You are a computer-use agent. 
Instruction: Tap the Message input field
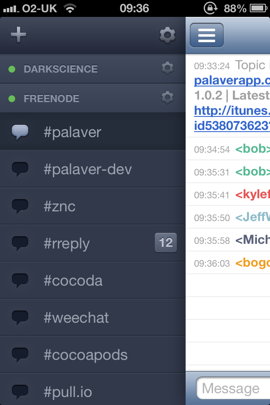point(233,388)
